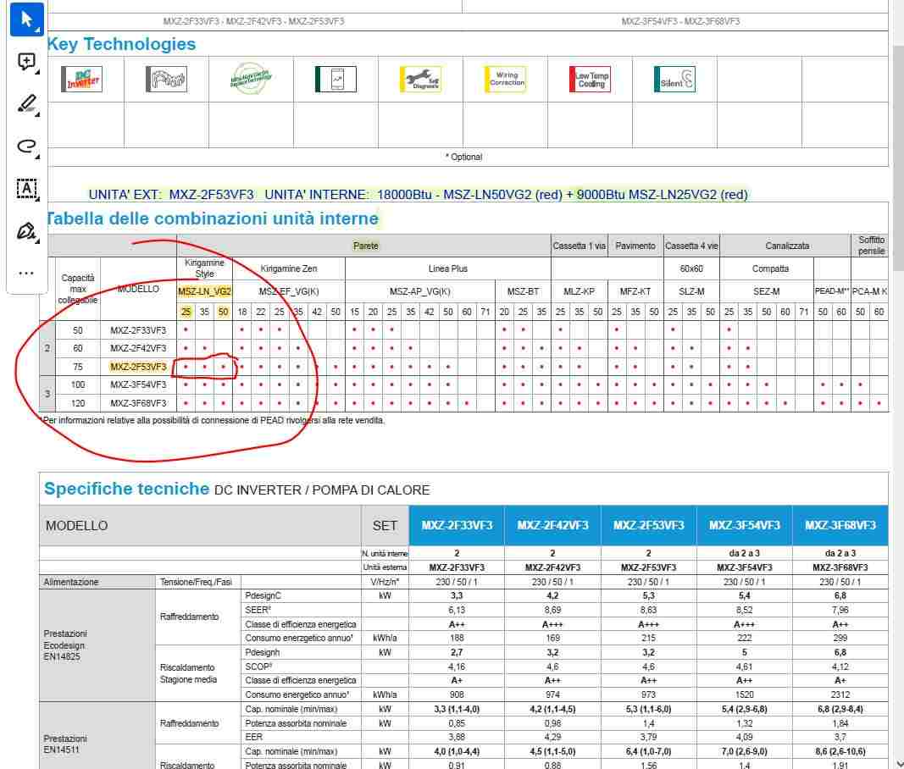The width and height of the screenshot is (904, 769).
Task: Click blue 'MXZ-3F68VF3' column header
Action: click(840, 526)
